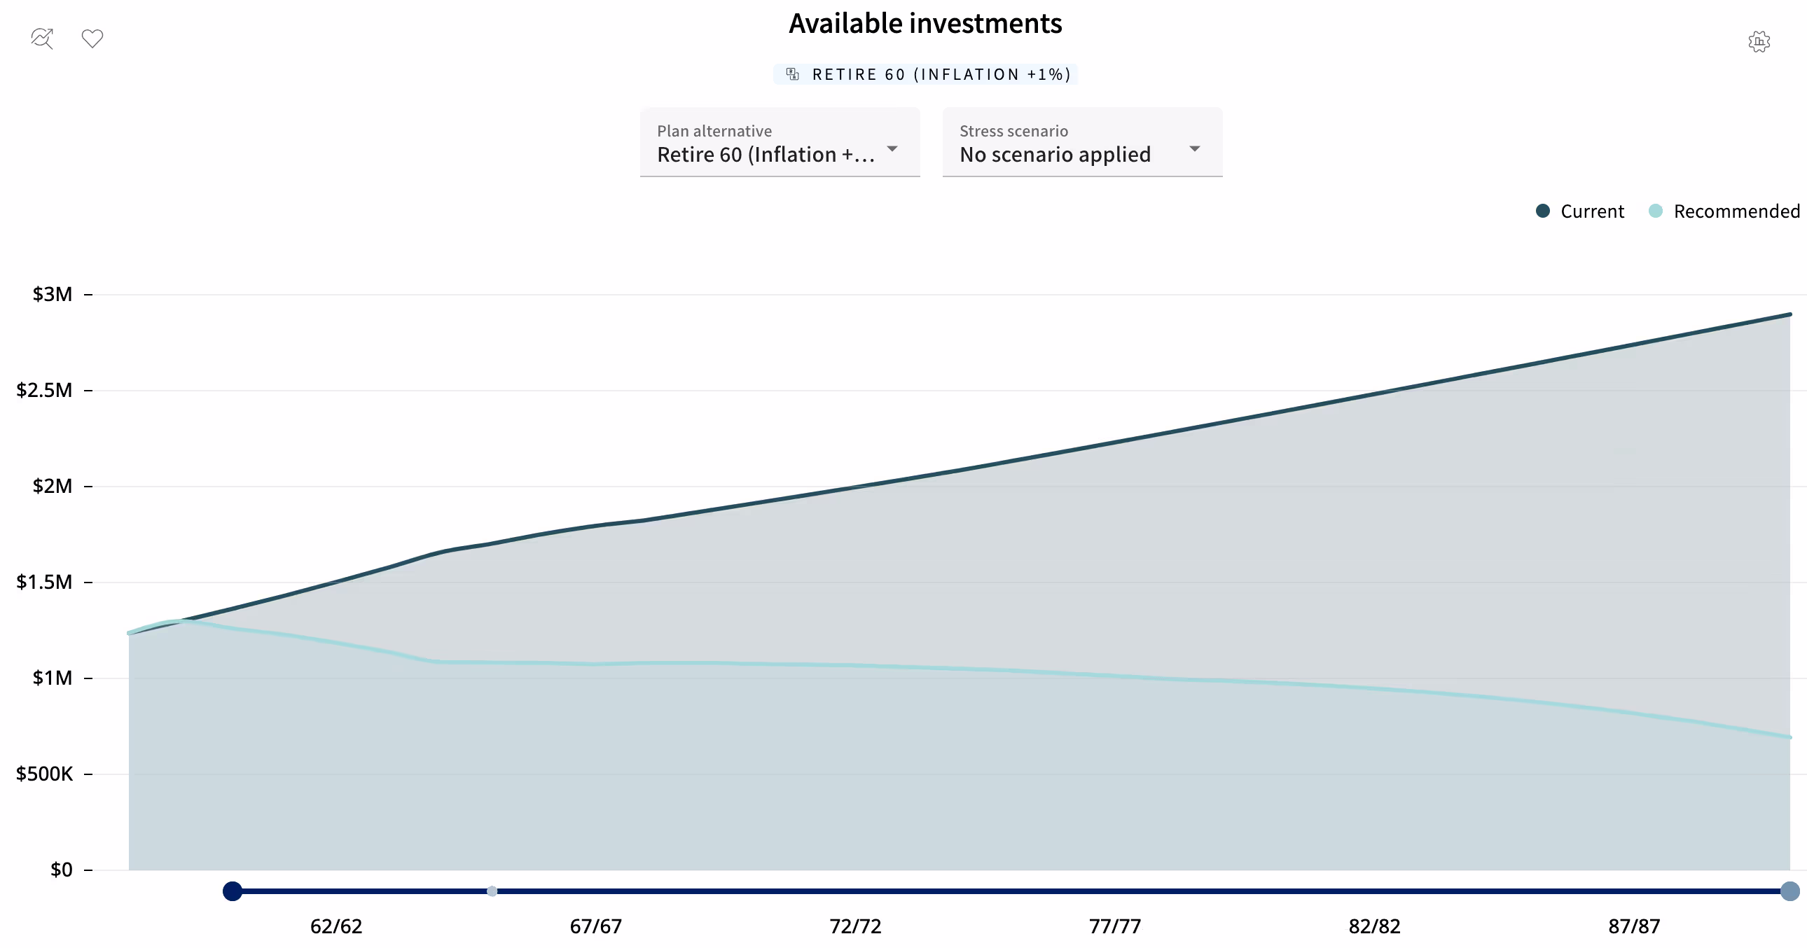Click the 82/82 age axis label
1807x948 pixels.
point(1374,926)
